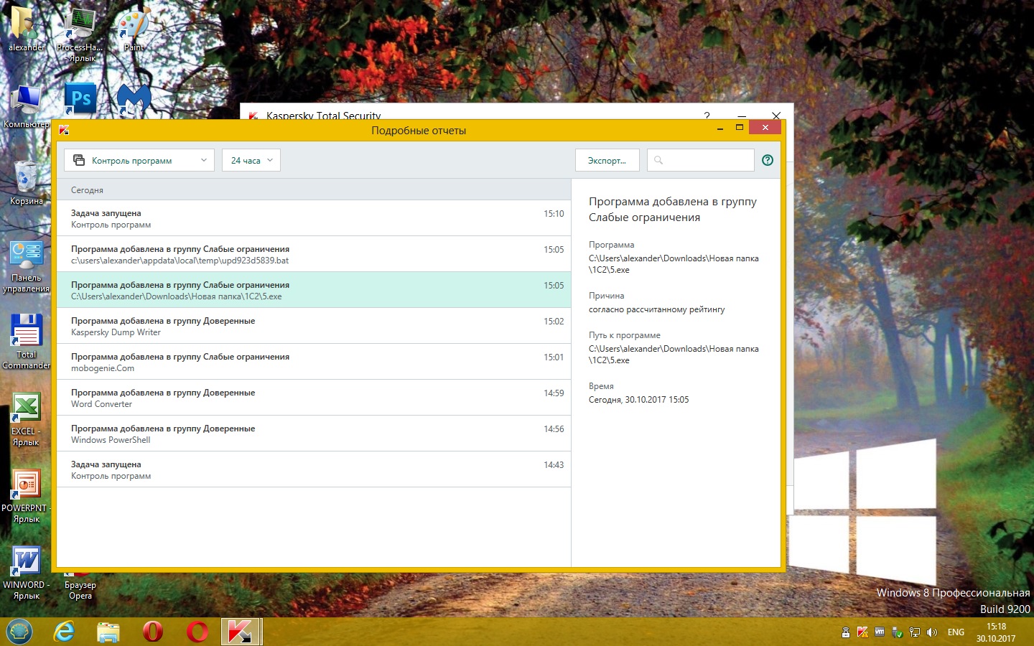1034x646 pixels.
Task: Select the Windows PowerShell report entry
Action: pos(314,434)
